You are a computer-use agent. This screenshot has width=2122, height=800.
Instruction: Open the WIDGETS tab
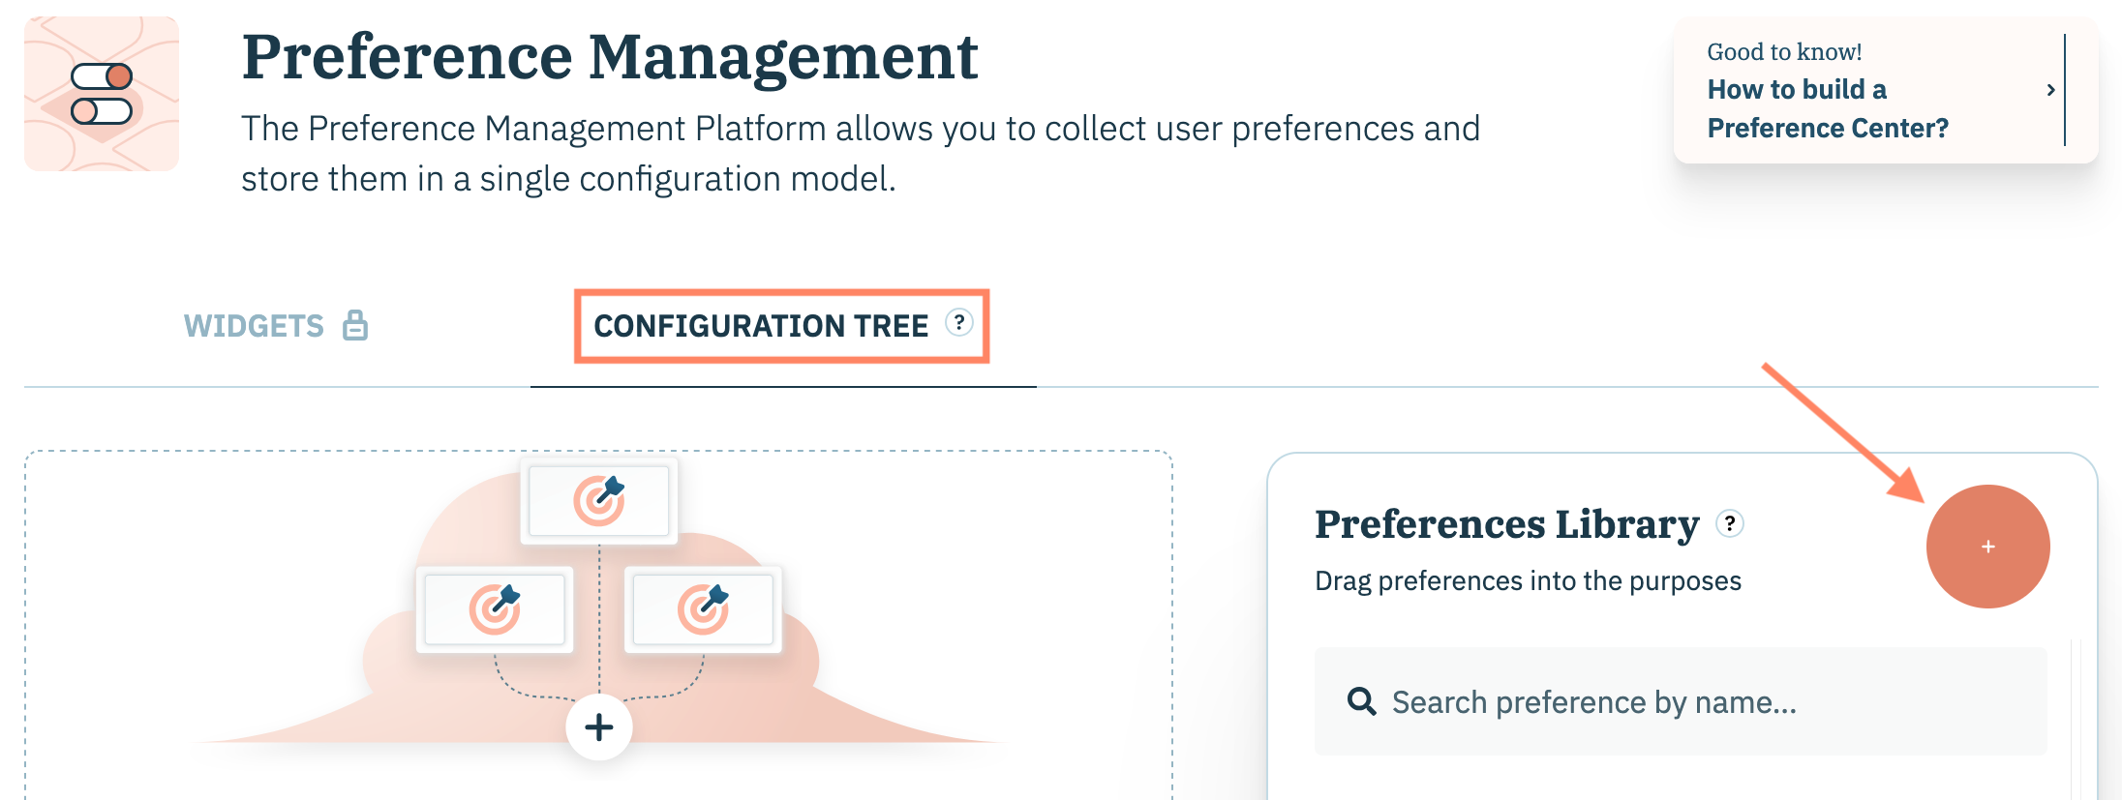(x=254, y=326)
